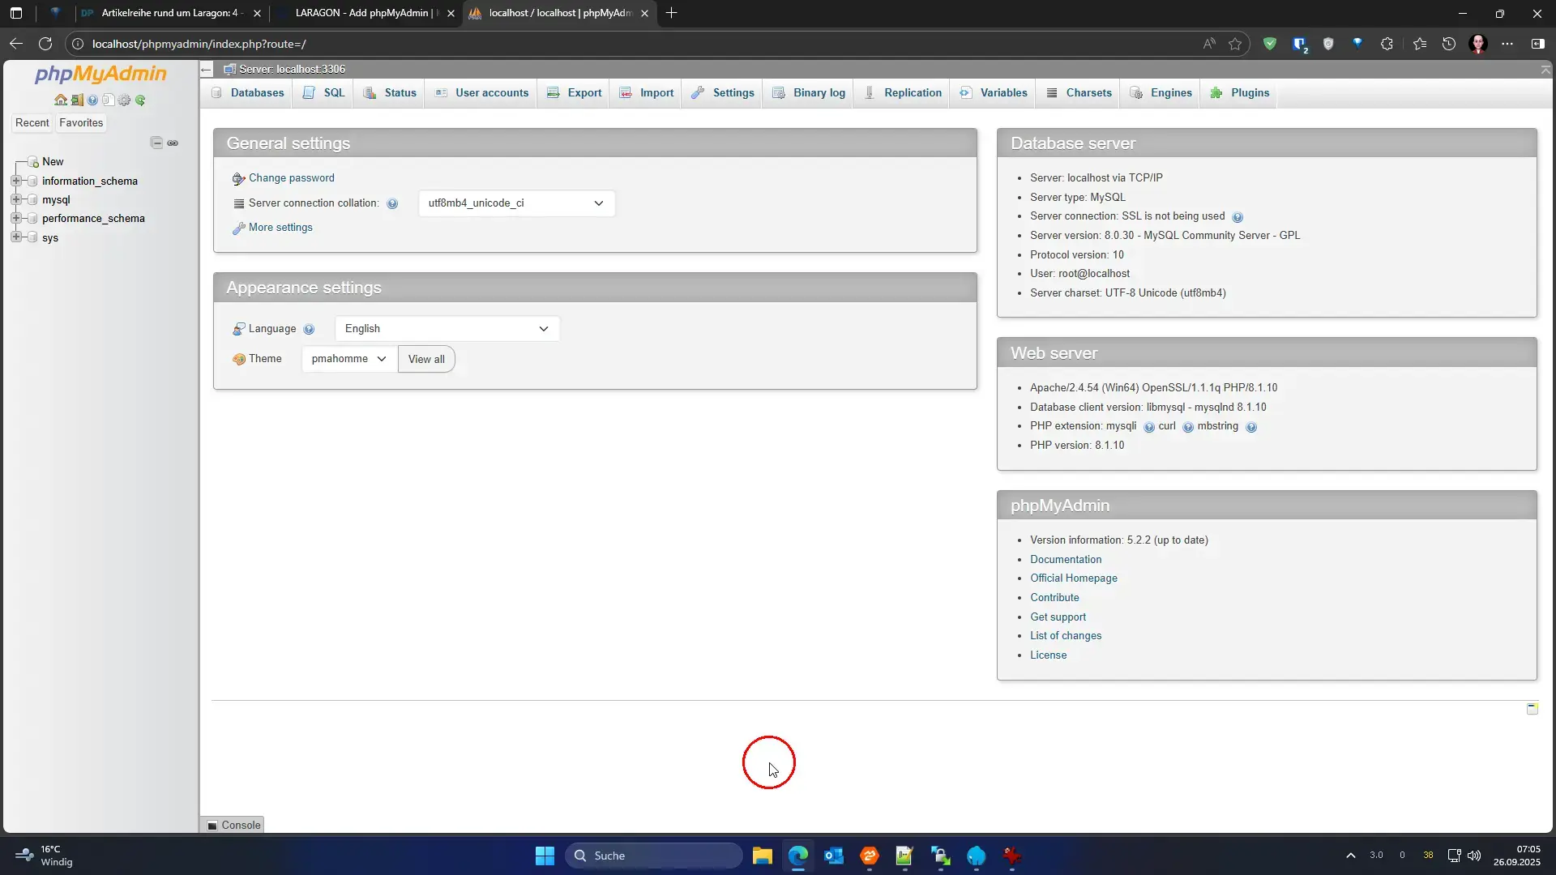Expand the mysql database tree node
The width and height of the screenshot is (1556, 875).
click(x=16, y=199)
